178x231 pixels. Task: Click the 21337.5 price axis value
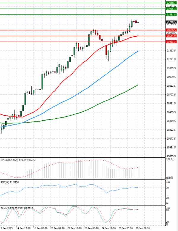point(171,50)
